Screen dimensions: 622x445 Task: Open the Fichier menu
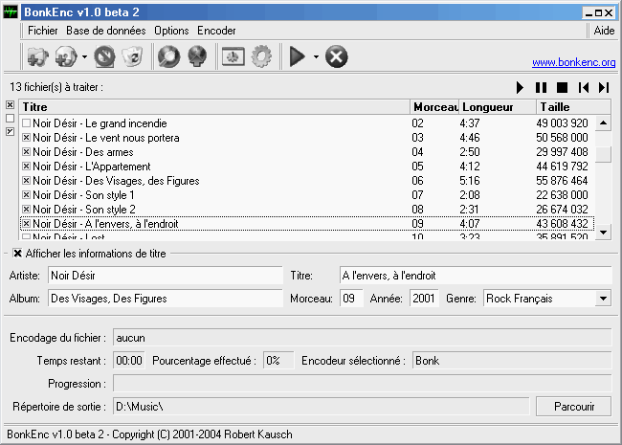click(42, 31)
